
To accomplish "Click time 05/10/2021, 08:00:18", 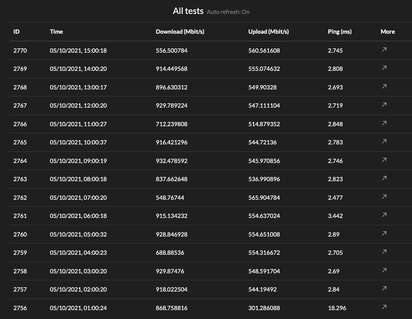I will click(x=78, y=179).
